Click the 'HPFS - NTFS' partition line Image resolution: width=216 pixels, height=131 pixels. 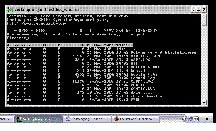(86, 31)
